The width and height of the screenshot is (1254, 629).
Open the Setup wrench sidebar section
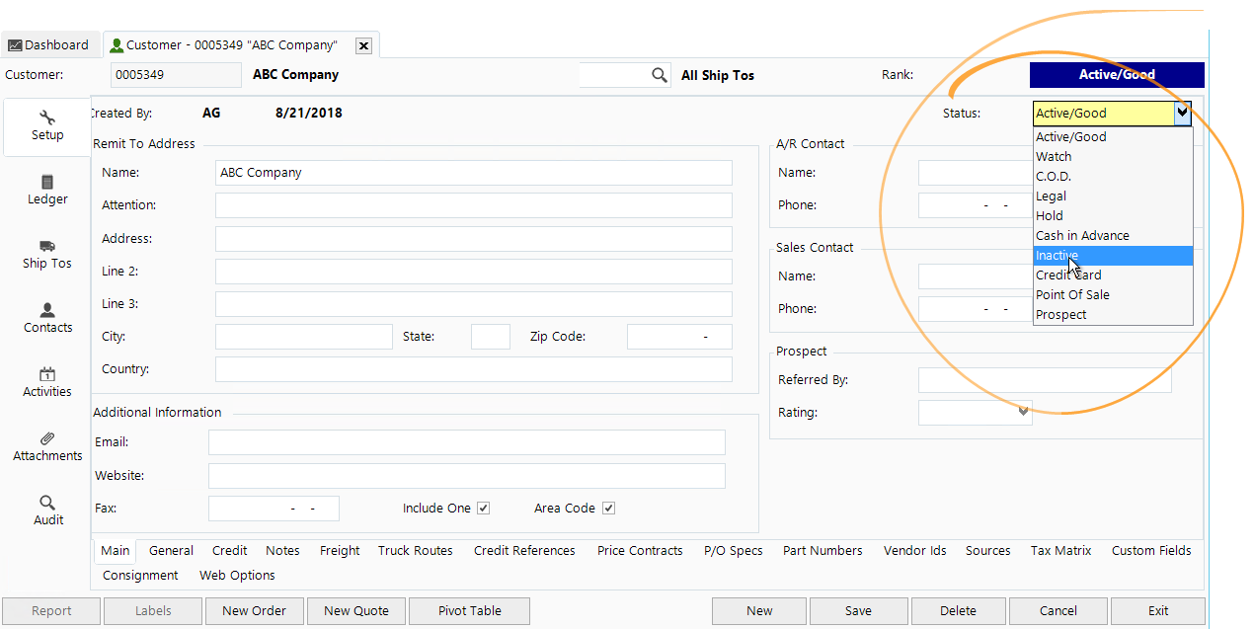(46, 126)
